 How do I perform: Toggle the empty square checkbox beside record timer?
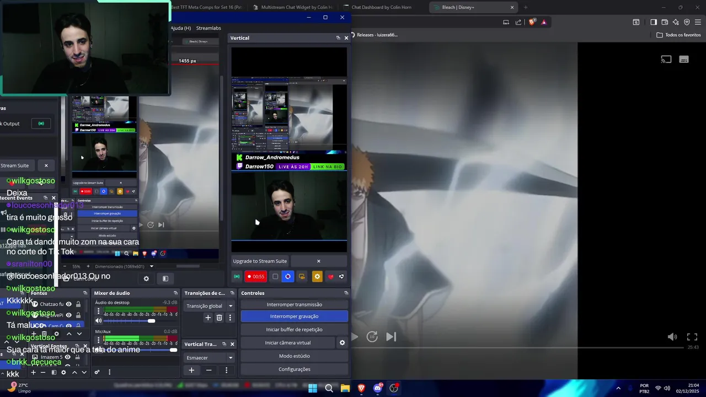(275, 277)
